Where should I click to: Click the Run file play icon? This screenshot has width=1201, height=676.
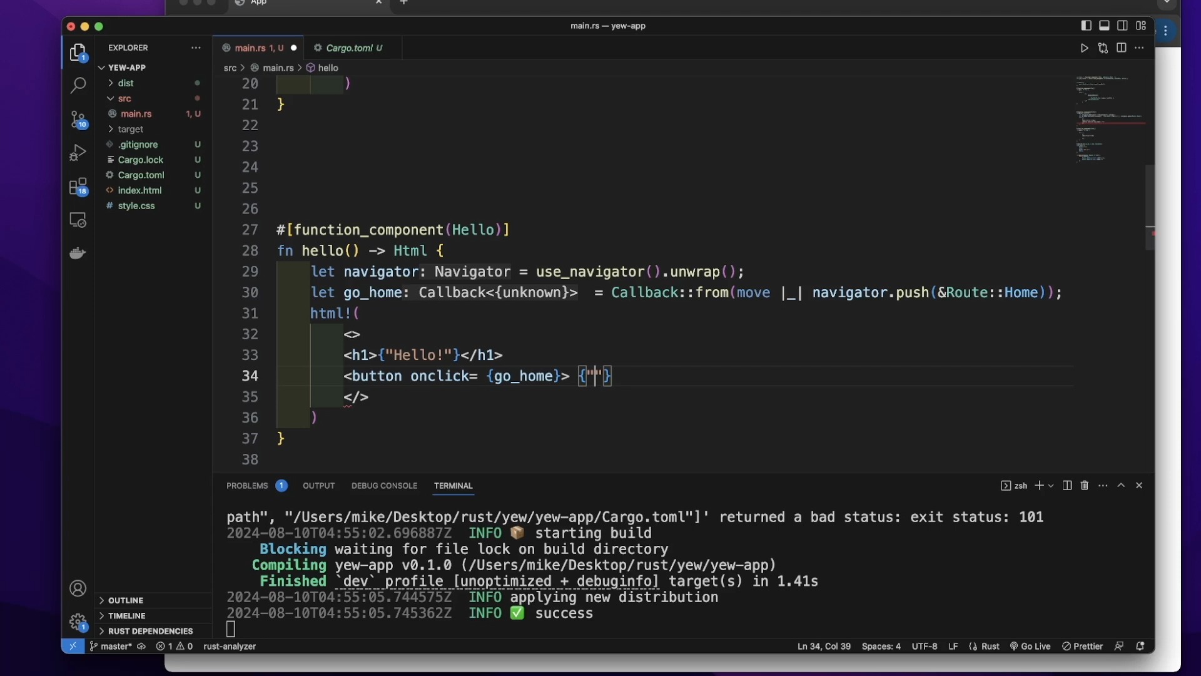tap(1084, 48)
